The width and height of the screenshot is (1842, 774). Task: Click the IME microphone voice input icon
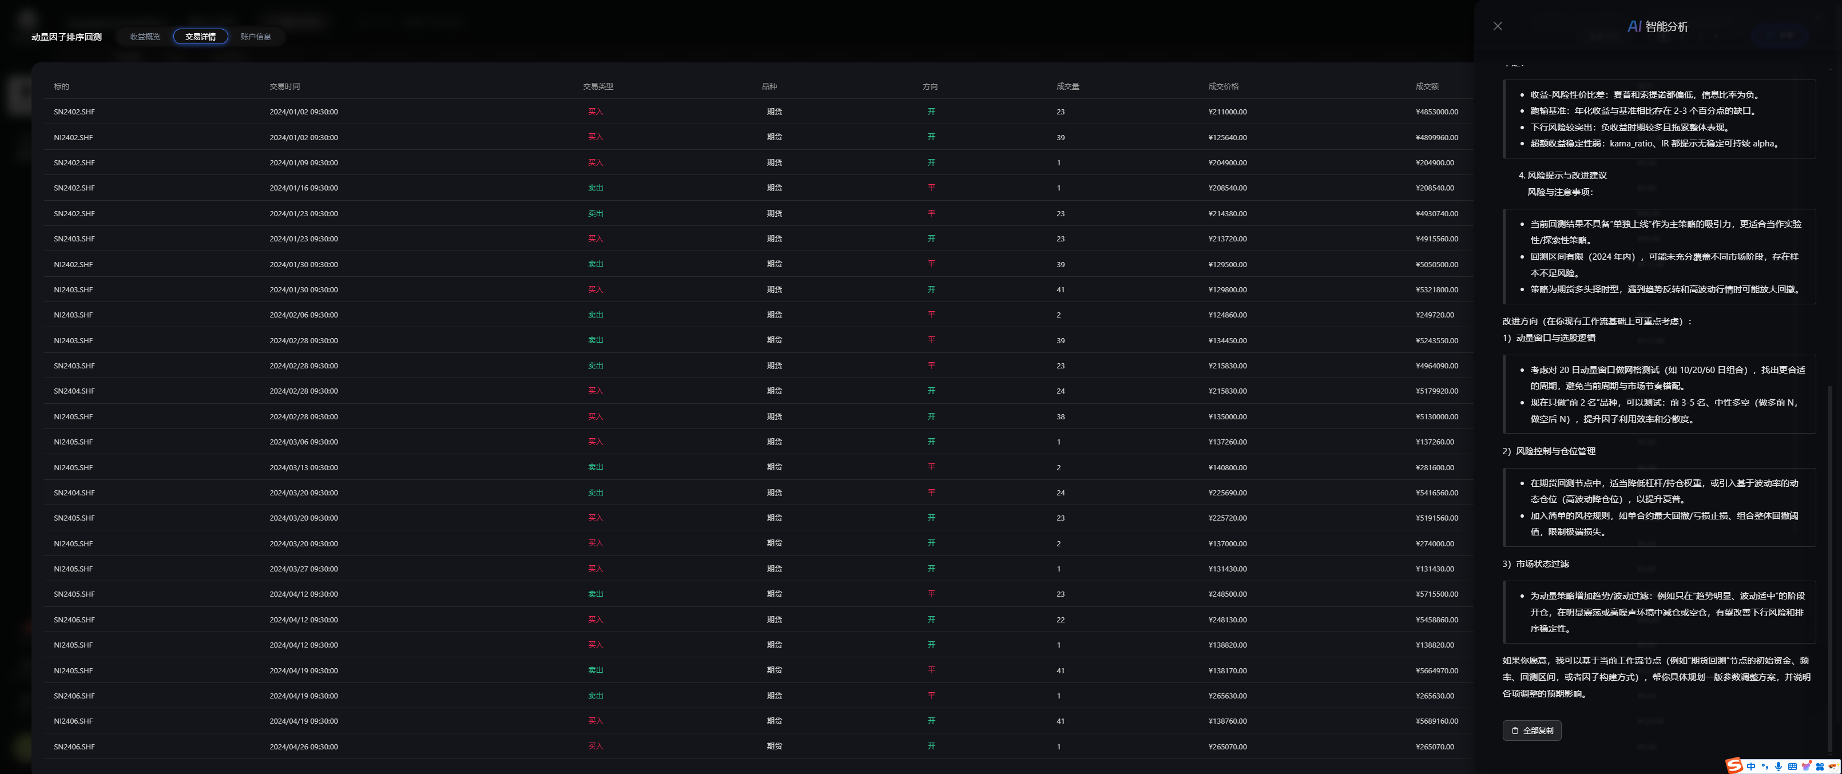coord(1779,766)
